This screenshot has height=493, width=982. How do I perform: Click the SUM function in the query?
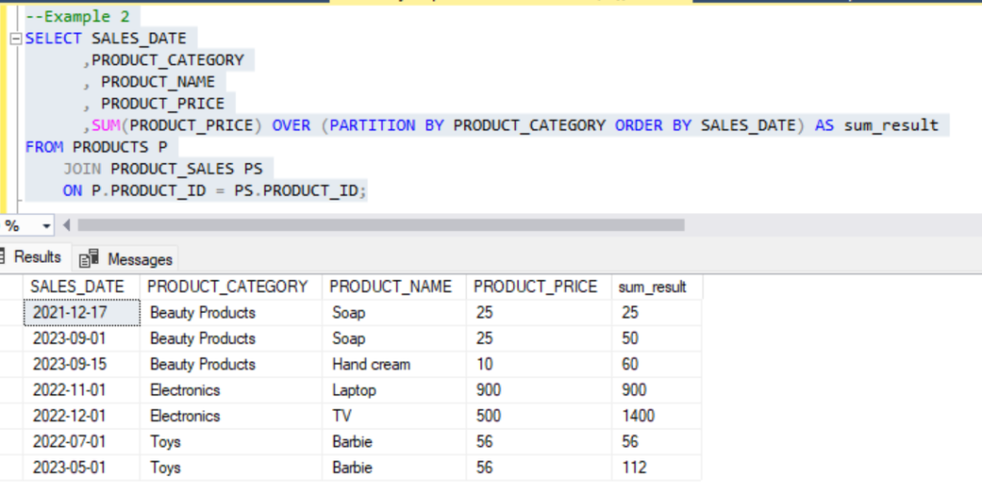107,126
